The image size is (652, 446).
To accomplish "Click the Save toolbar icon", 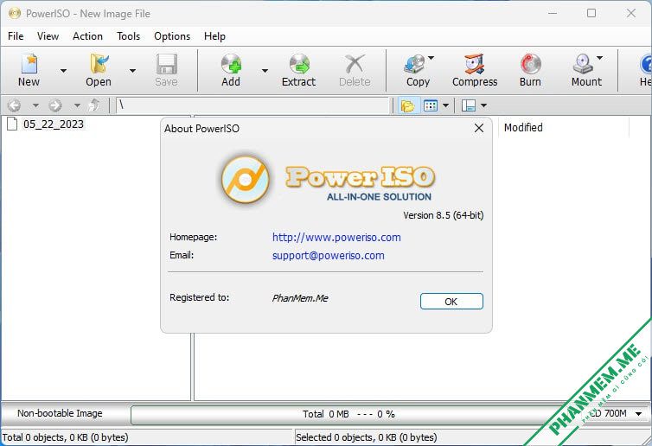I will 166,65.
